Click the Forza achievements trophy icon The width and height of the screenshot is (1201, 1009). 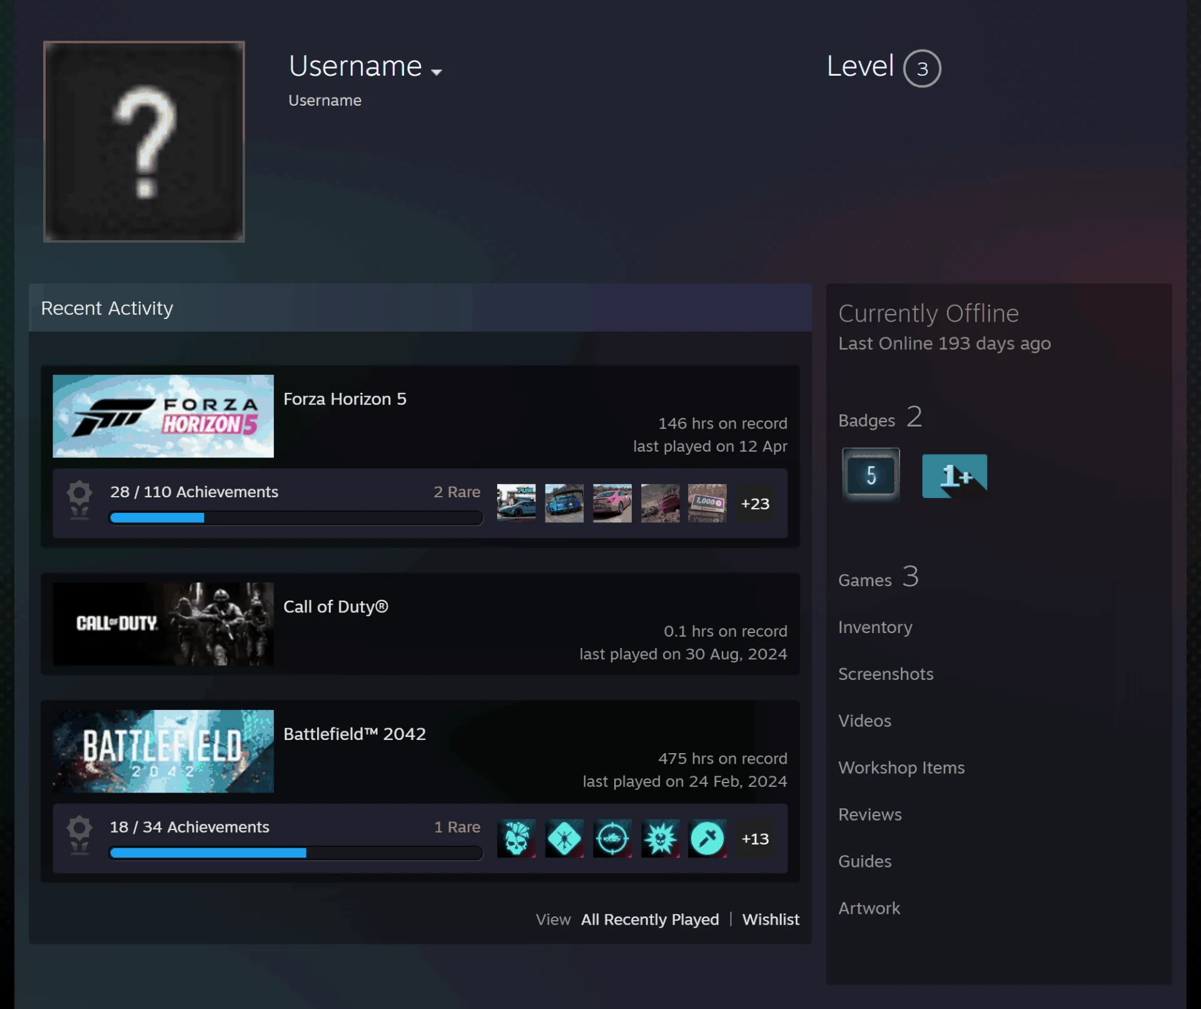point(79,499)
